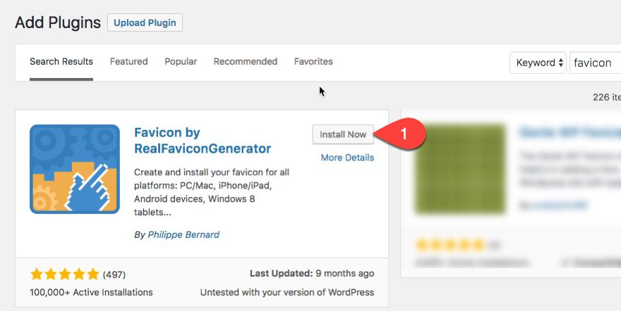Click the 226 items result count
Image resolution: width=621 pixels, height=311 pixels.
pyautogui.click(x=606, y=97)
